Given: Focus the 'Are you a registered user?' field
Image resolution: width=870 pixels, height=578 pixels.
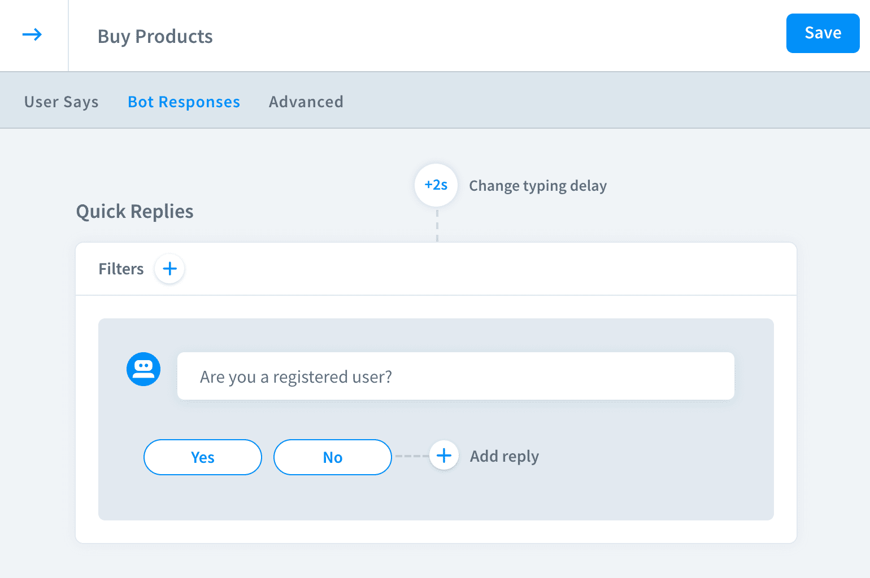Looking at the screenshot, I should click(x=455, y=376).
